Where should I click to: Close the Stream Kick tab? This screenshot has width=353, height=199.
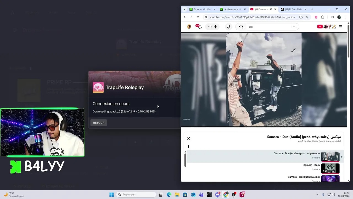click(215, 9)
